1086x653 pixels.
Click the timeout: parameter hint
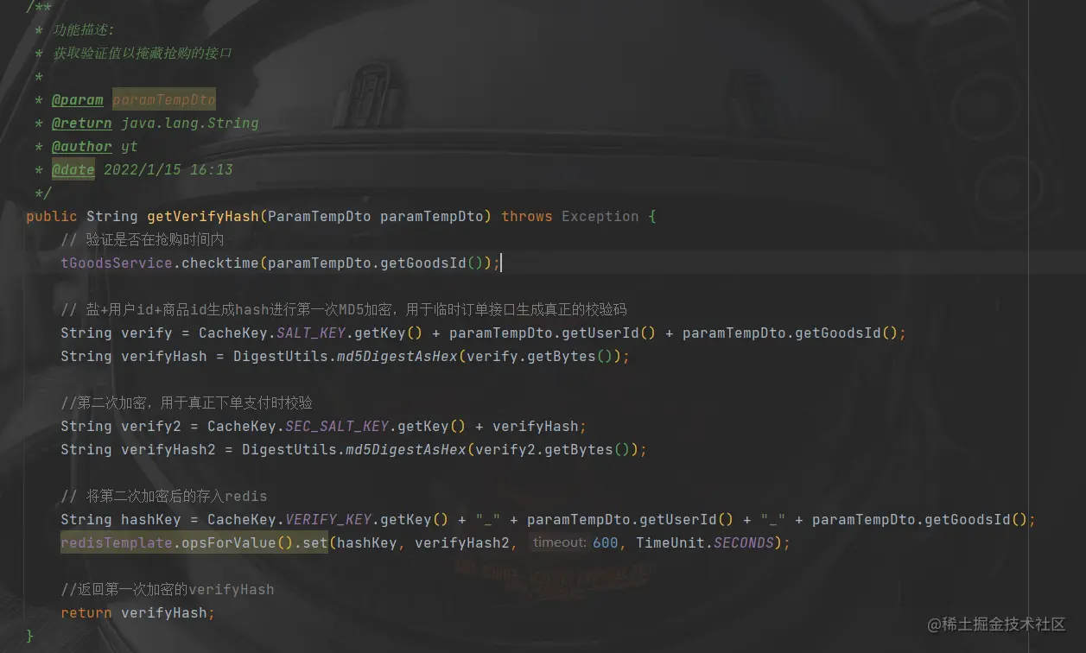560,543
